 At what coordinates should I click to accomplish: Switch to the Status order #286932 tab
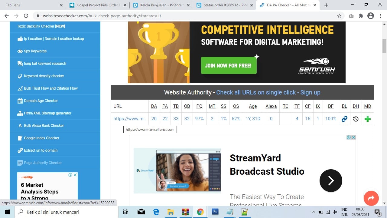pos(224,5)
